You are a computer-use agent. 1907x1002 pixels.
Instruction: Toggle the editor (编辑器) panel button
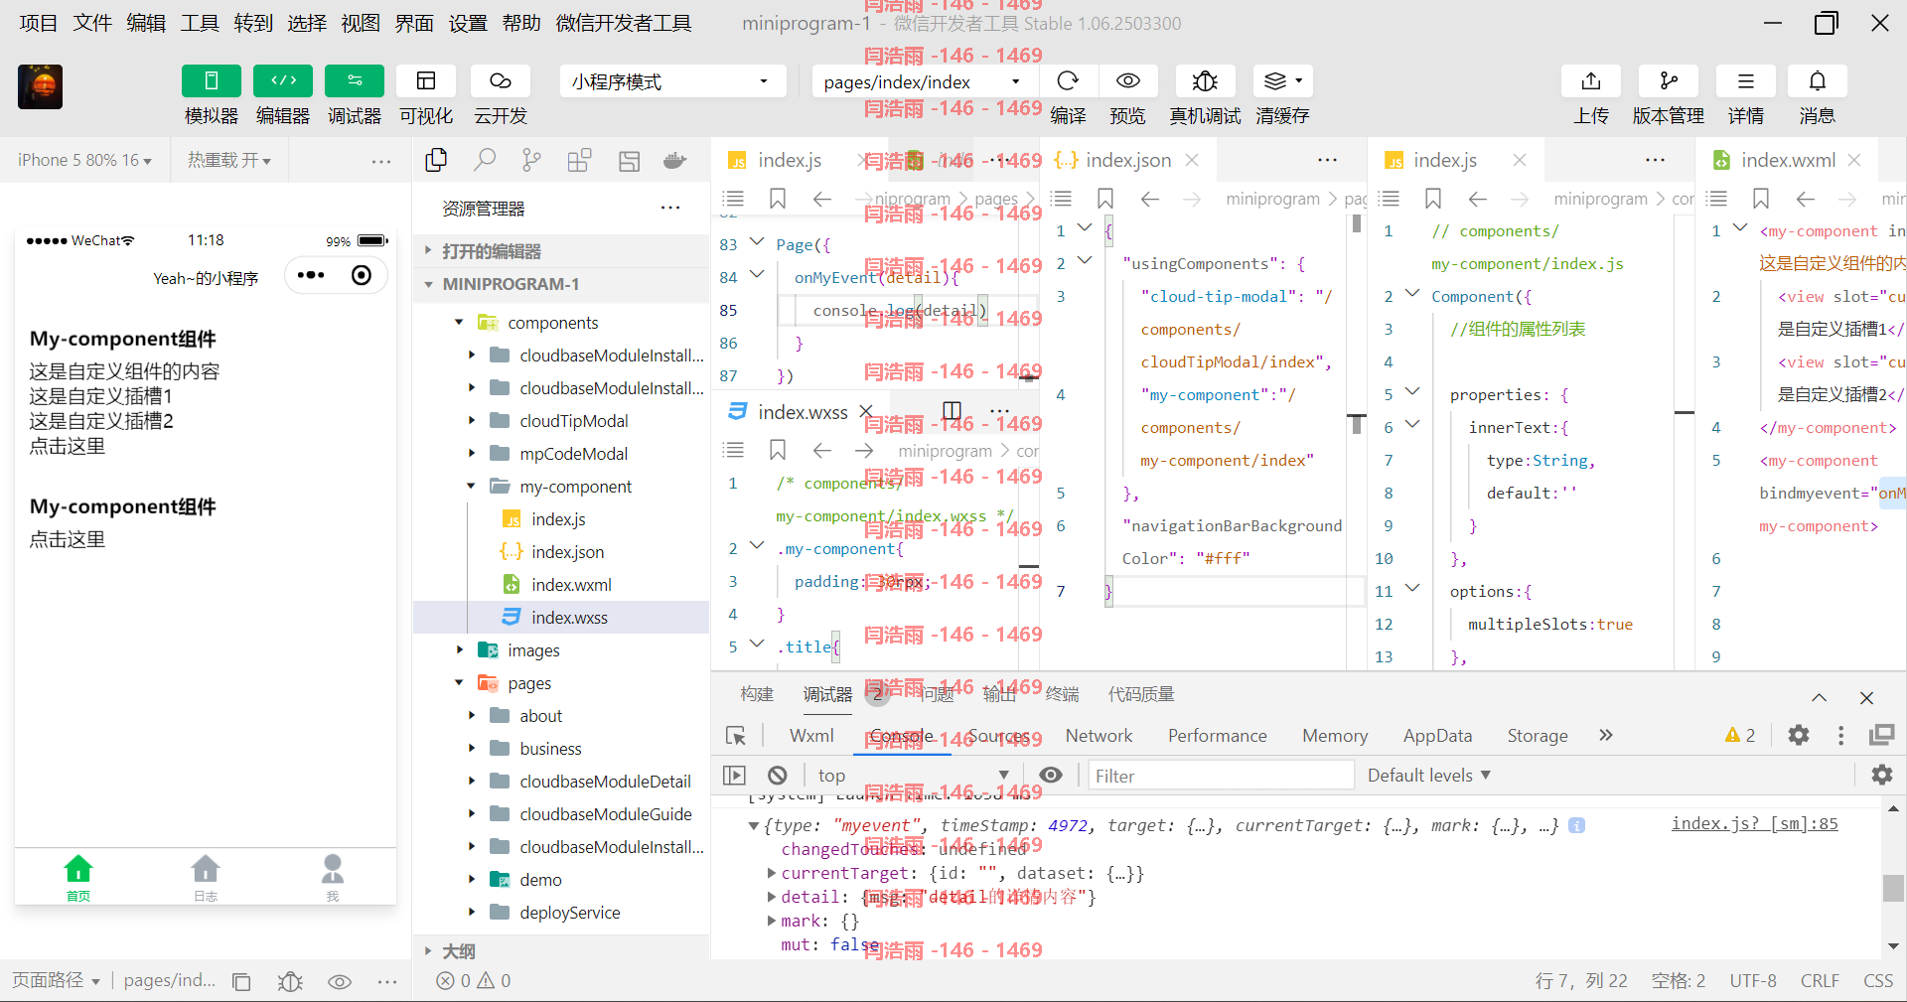(283, 80)
